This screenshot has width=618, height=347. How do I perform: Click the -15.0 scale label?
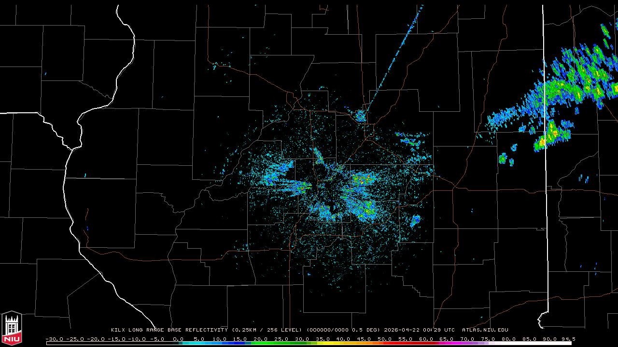point(116,339)
